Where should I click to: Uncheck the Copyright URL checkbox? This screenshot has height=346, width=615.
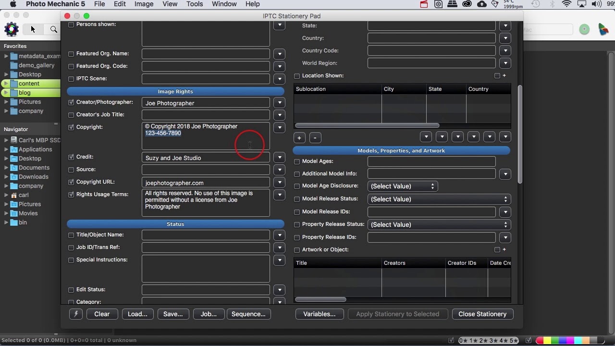coord(71,182)
